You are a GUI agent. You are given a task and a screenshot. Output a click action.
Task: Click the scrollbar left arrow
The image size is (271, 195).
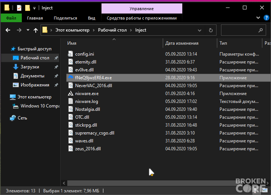[64, 183]
